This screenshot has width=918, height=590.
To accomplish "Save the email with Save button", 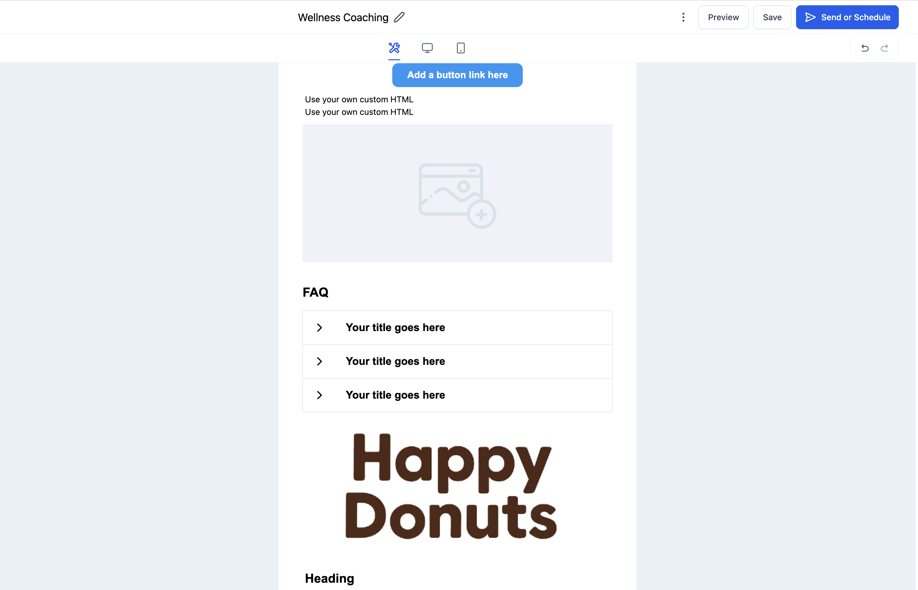I will tap(772, 17).
